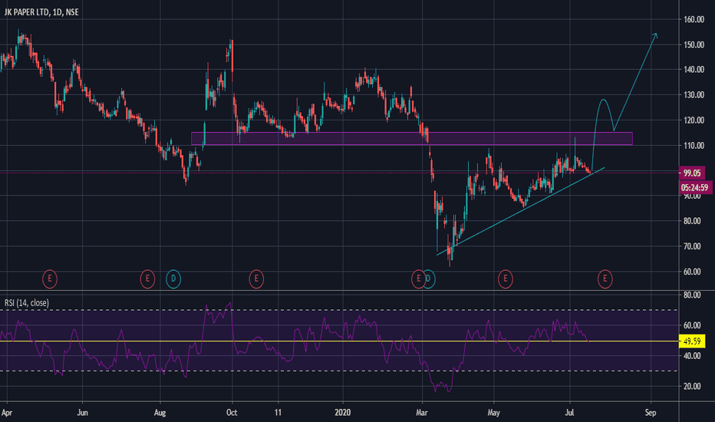Image resolution: width=715 pixels, height=422 pixels.
Task: Click the 70.00 price axis label
Action: tap(692, 246)
